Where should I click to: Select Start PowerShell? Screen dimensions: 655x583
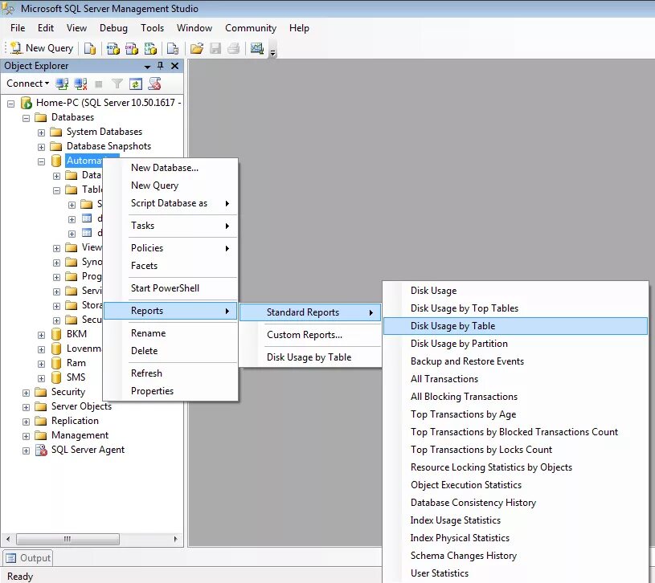point(171,288)
